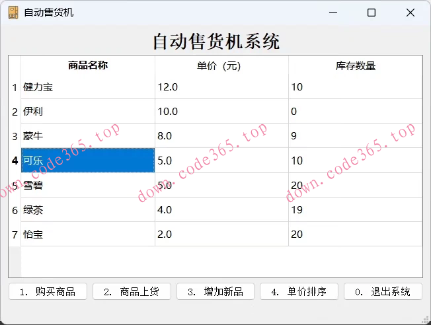Maximize the 自动售货机 window
The width and height of the screenshot is (431, 325).
[x=372, y=13]
